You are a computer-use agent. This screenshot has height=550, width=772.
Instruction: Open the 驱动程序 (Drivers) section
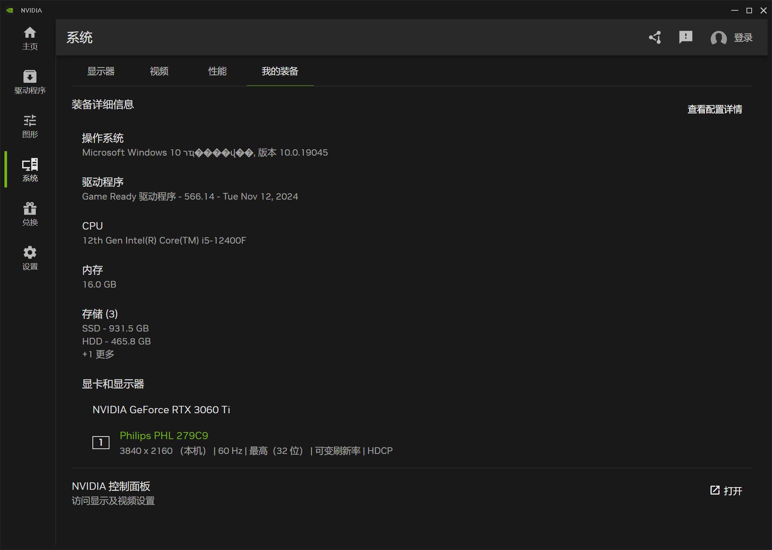30,82
